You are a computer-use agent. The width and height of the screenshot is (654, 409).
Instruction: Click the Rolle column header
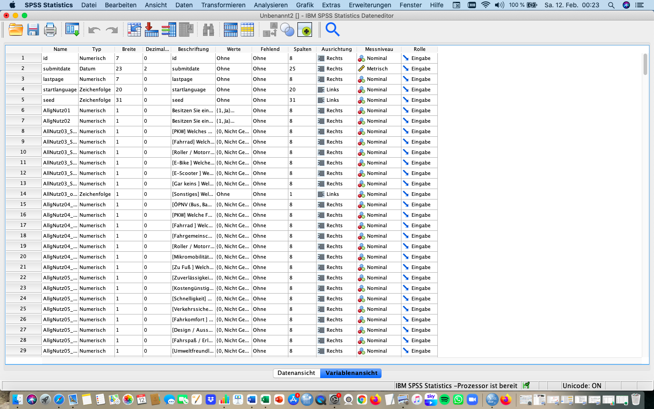tap(420, 49)
